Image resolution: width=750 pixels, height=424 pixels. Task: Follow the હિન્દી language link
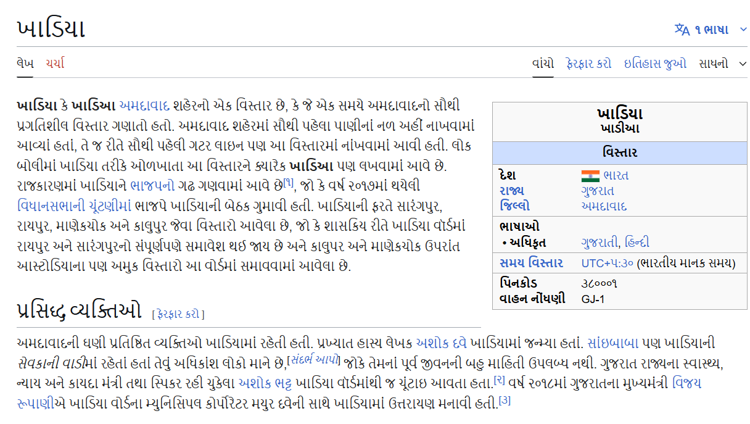(x=637, y=243)
